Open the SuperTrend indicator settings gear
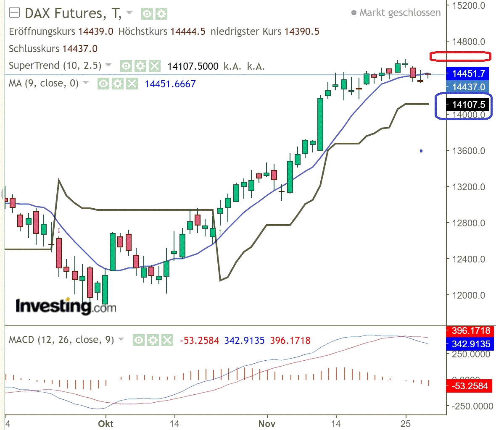 [x=140, y=66]
